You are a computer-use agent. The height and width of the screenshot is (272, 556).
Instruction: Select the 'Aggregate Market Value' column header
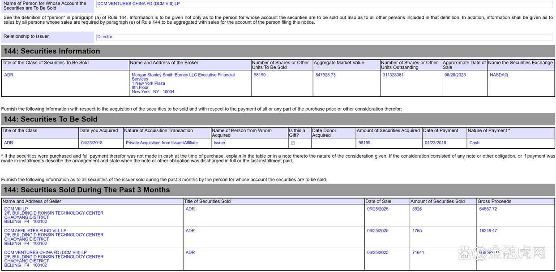[x=339, y=63]
